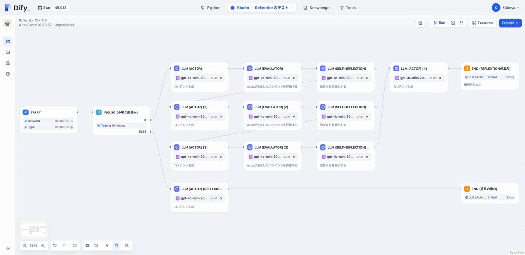Redo the canvas change

tap(63, 245)
